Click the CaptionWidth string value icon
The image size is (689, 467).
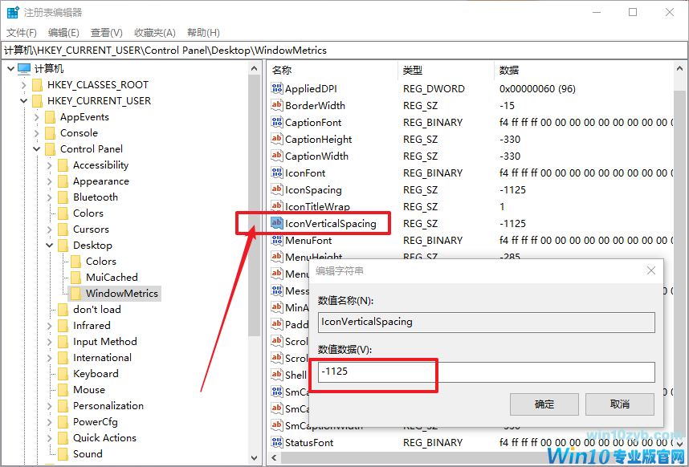[x=276, y=156]
